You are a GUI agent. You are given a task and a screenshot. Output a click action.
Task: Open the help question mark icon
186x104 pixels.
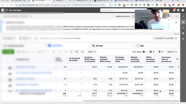(x=183, y=10)
